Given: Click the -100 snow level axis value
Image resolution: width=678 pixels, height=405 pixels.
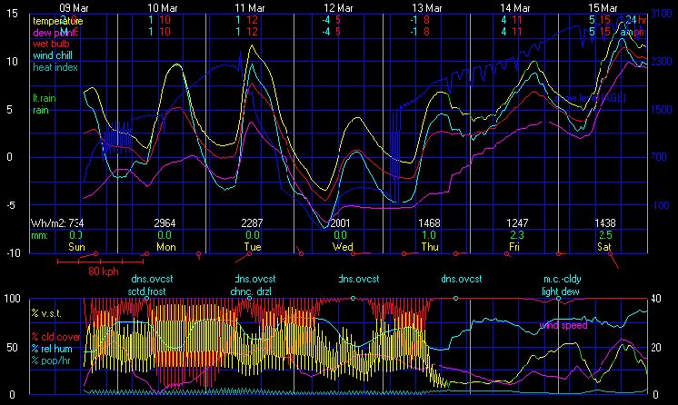Looking at the screenshot, I should click(x=660, y=205).
